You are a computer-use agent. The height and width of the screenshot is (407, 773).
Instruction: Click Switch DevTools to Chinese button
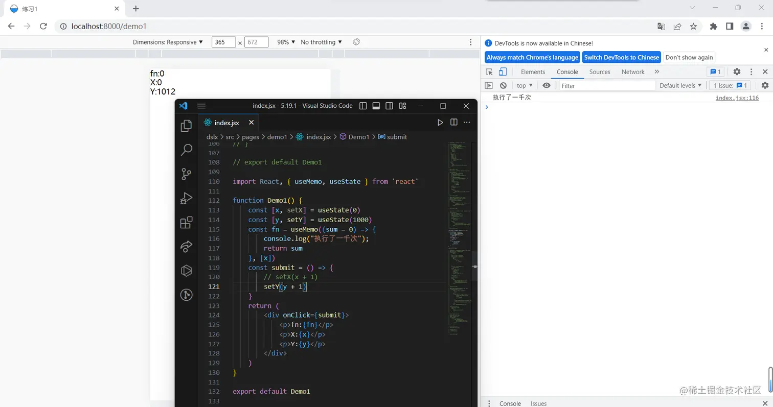click(621, 57)
